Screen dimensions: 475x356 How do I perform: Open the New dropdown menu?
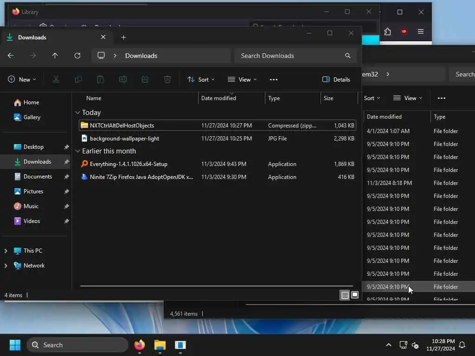[22, 80]
